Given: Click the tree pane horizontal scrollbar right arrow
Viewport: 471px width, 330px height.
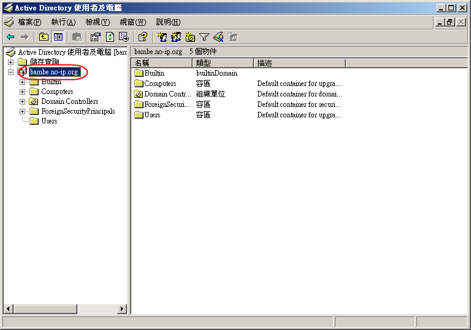Looking at the screenshot, I should 122,309.
